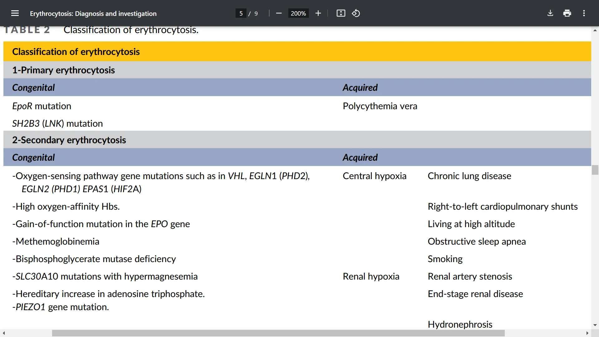
Task: Click 'Gain-of-function mutation in the EPO gene'
Action: pyautogui.click(x=101, y=224)
